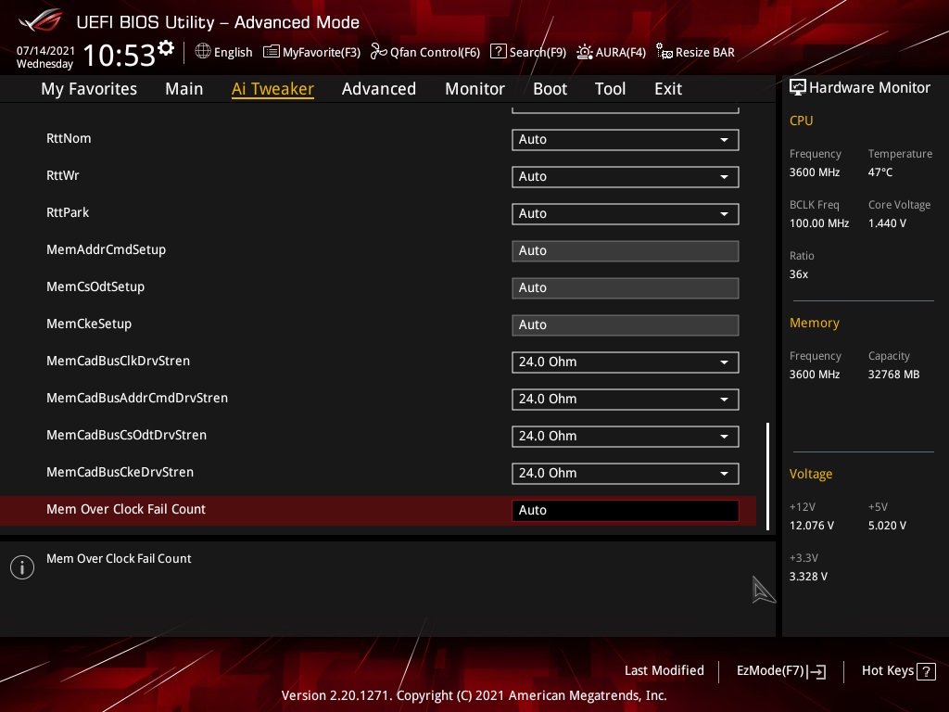949x712 pixels.
Task: Click the Resize BAR icon
Action: tap(664, 52)
